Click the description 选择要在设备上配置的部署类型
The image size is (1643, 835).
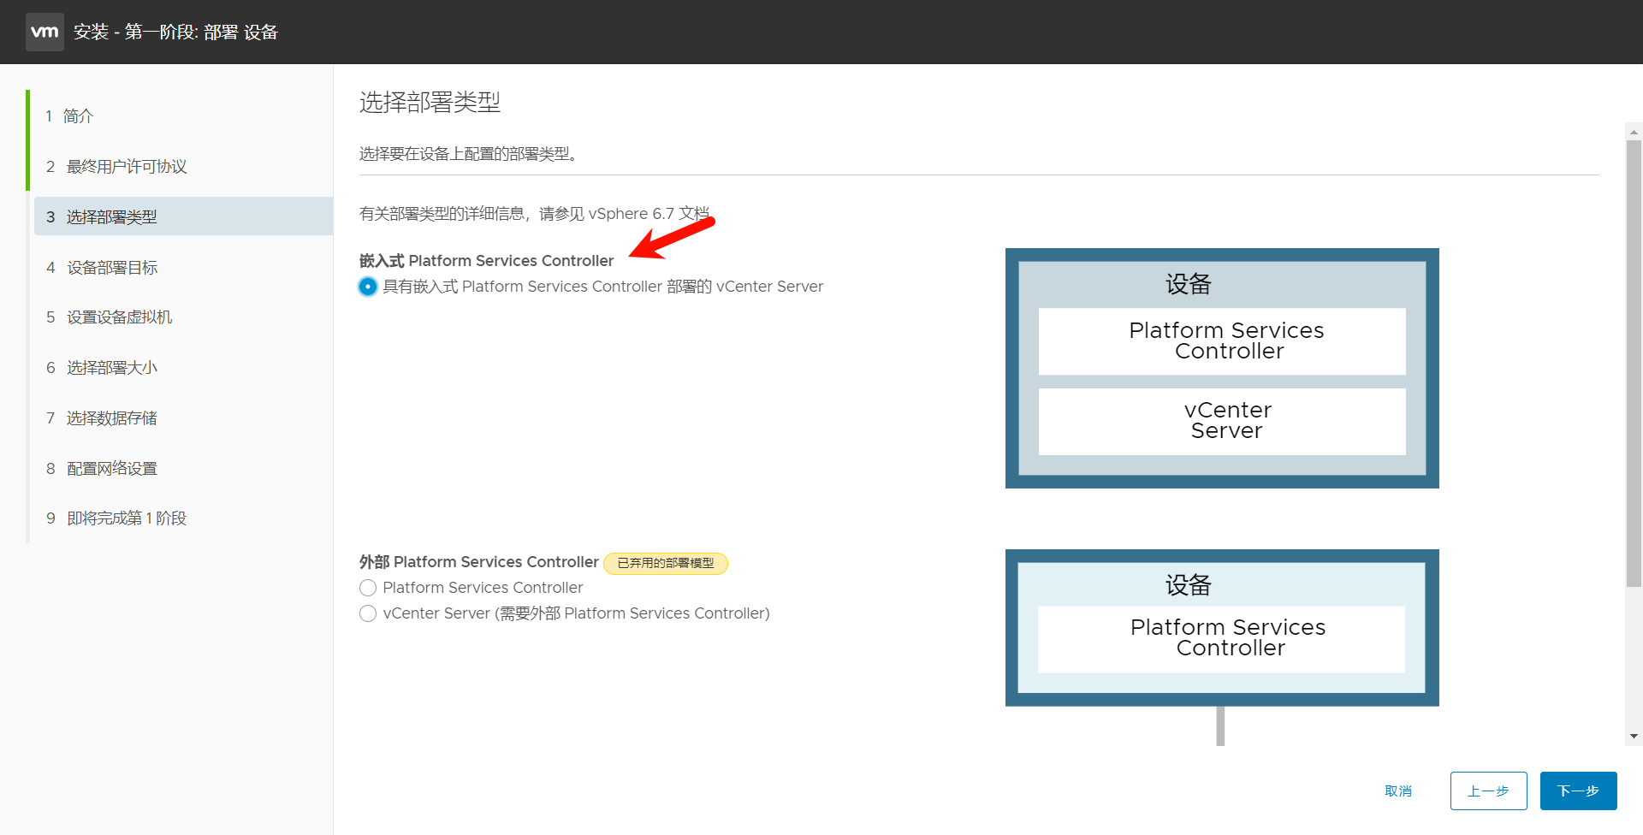pos(468,154)
